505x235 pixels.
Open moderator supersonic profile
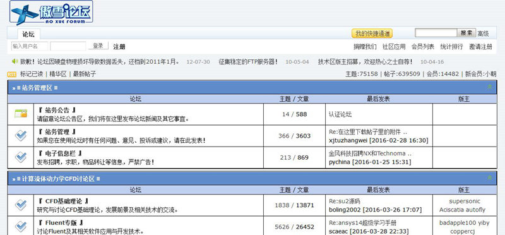(x=465, y=202)
